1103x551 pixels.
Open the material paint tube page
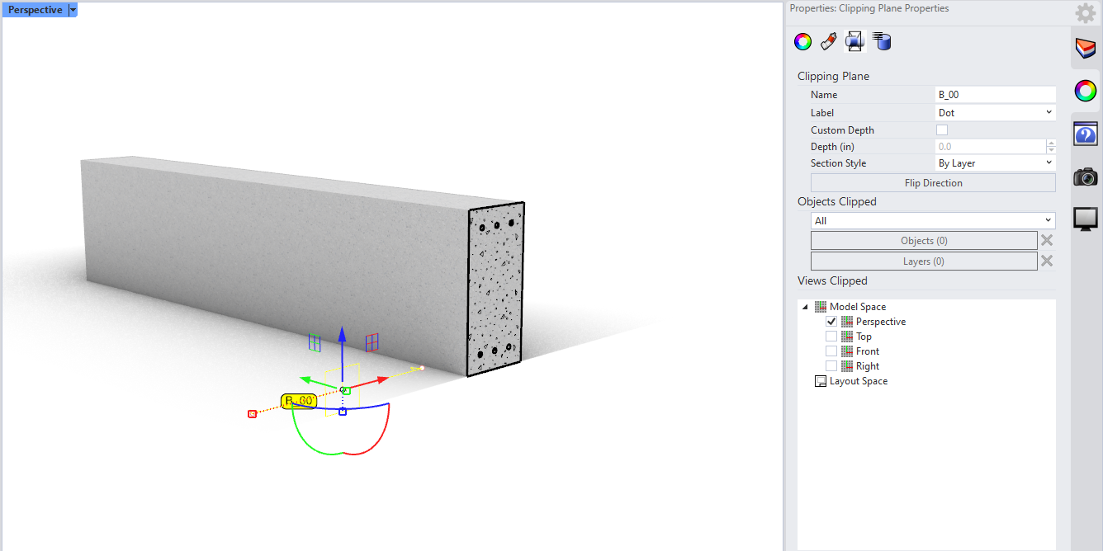pyautogui.click(x=829, y=41)
